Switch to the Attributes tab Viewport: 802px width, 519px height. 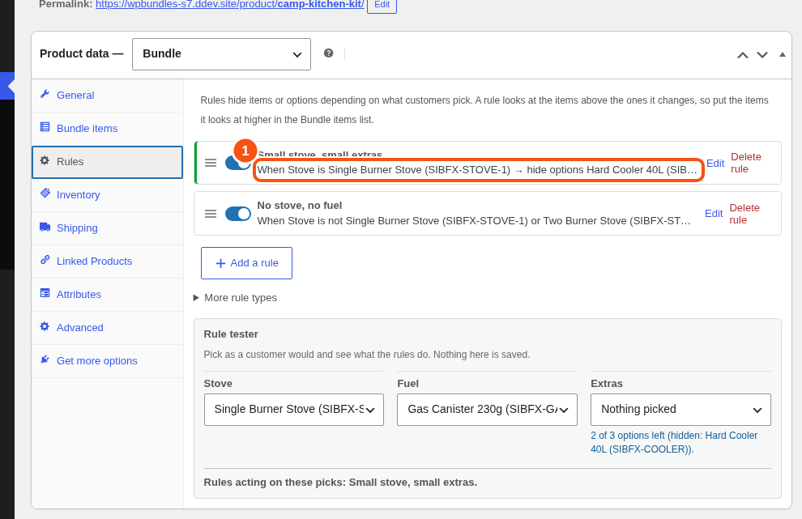tap(108, 295)
